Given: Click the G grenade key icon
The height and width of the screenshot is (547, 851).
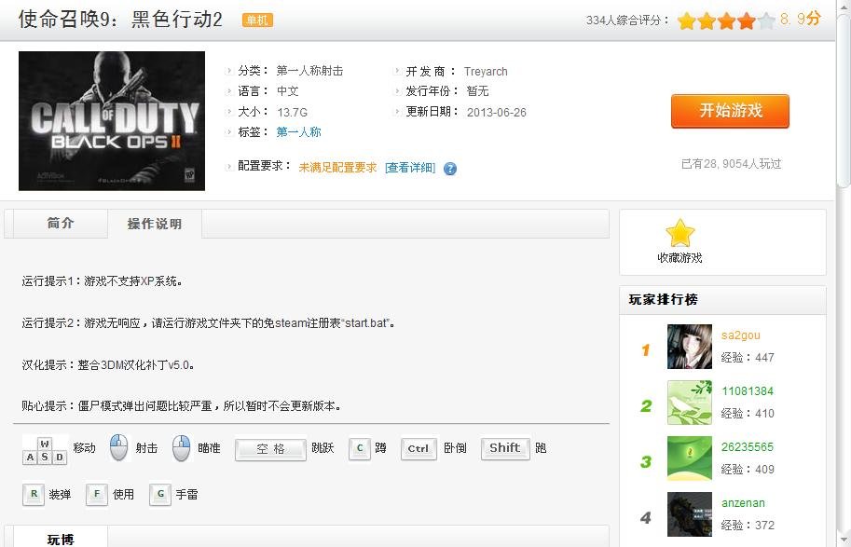Looking at the screenshot, I should (x=160, y=495).
